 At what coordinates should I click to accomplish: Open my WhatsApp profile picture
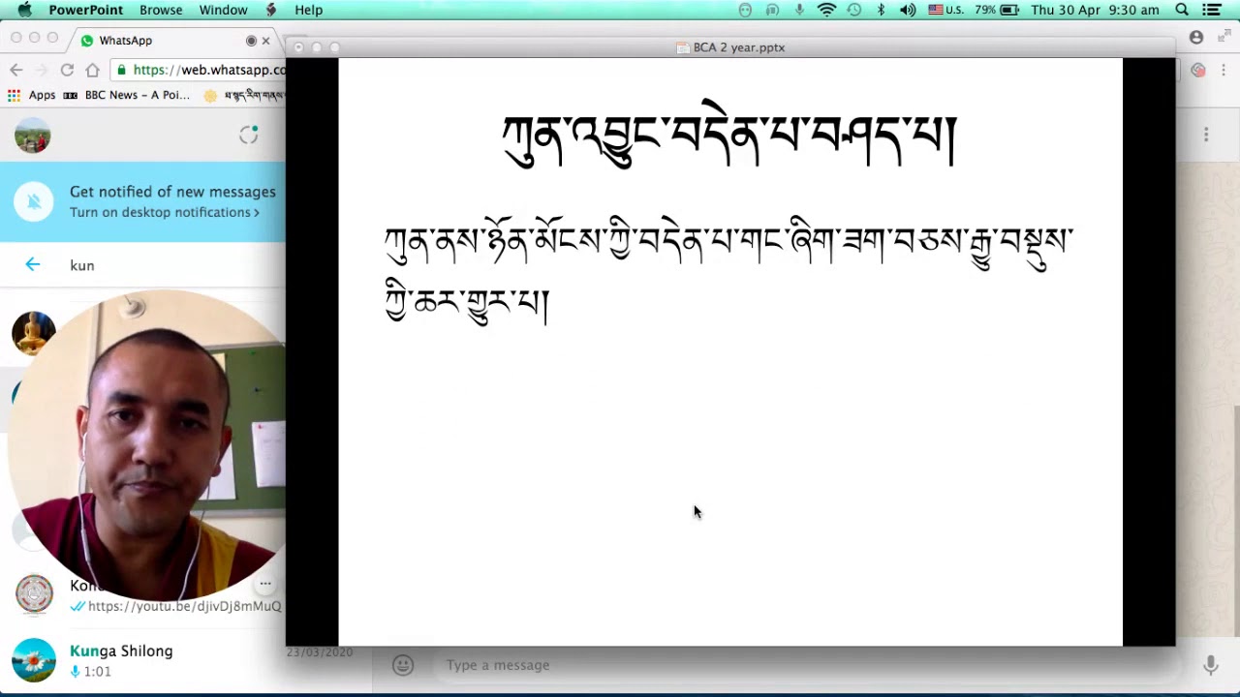point(33,136)
